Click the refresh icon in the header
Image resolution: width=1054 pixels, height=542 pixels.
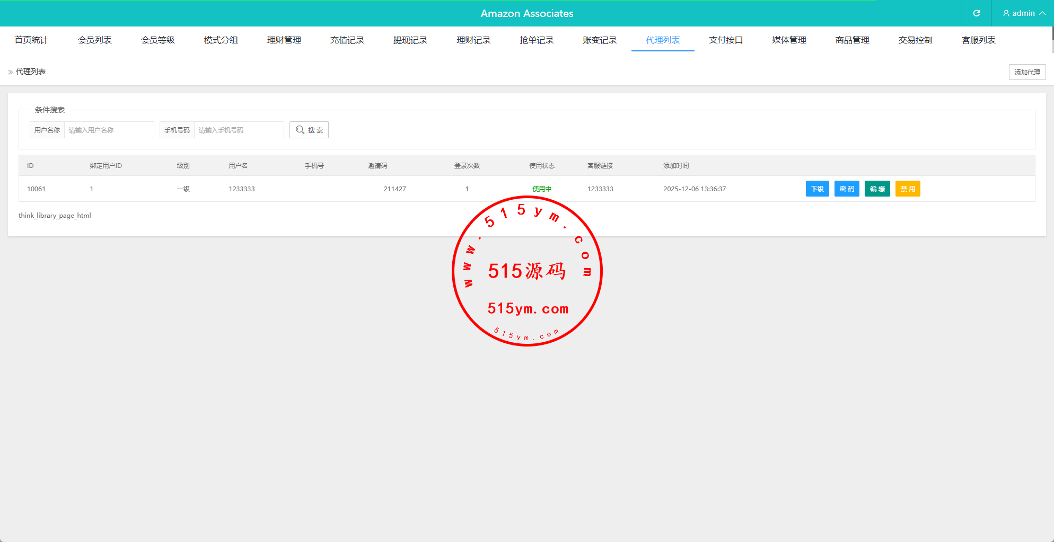click(x=976, y=13)
